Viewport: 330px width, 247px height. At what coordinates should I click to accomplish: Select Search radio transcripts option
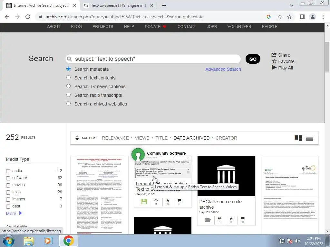pyautogui.click(x=68, y=95)
